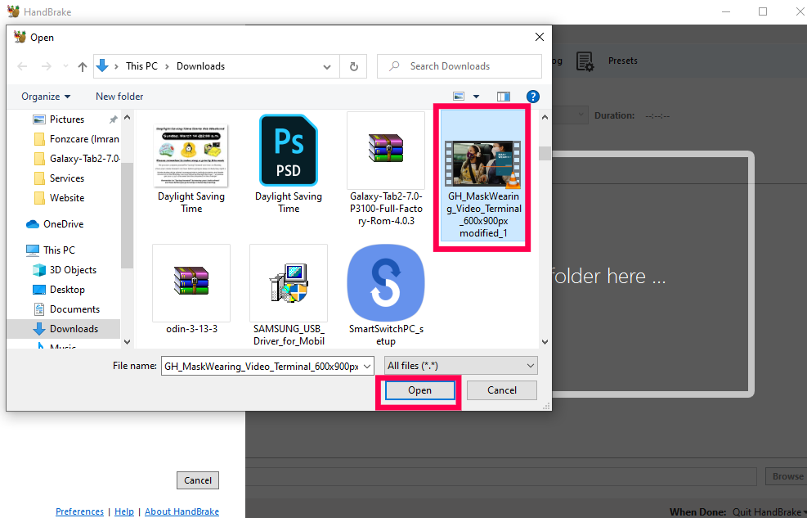807x518 pixels.
Task: Select Pictures in the navigation pane
Action: point(67,119)
